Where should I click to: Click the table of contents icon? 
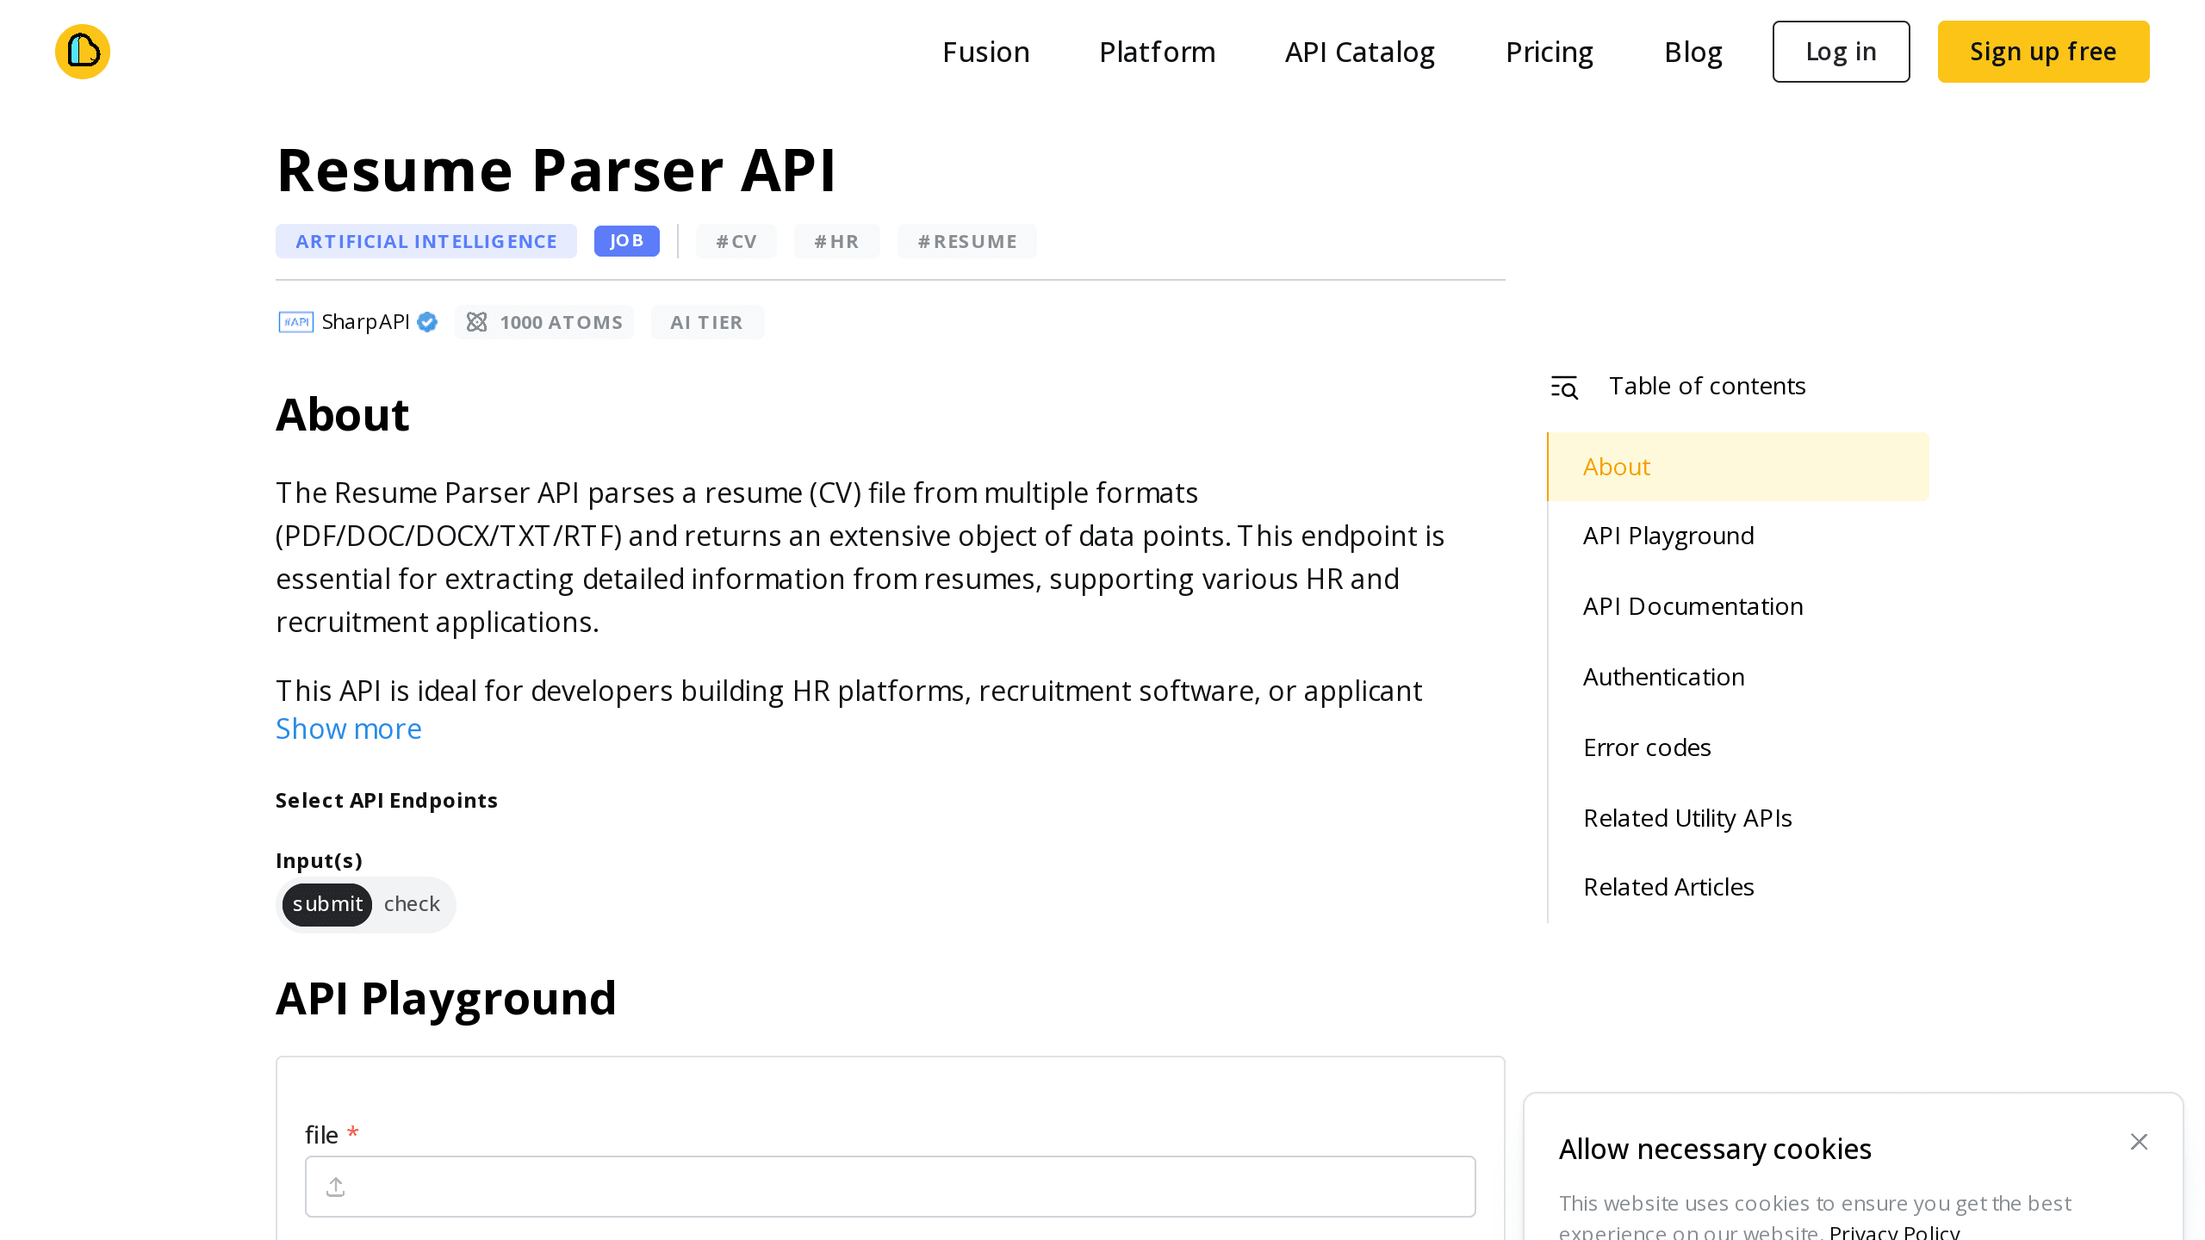pyautogui.click(x=1564, y=385)
